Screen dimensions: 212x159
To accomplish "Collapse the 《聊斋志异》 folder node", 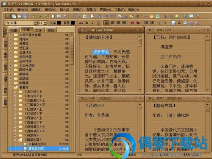I will click(x=15, y=140).
